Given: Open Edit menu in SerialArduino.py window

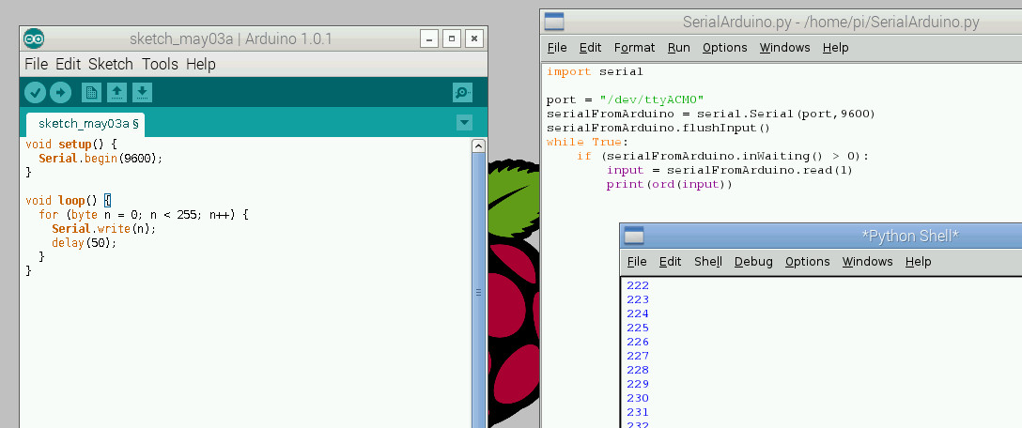Looking at the screenshot, I should click(591, 48).
